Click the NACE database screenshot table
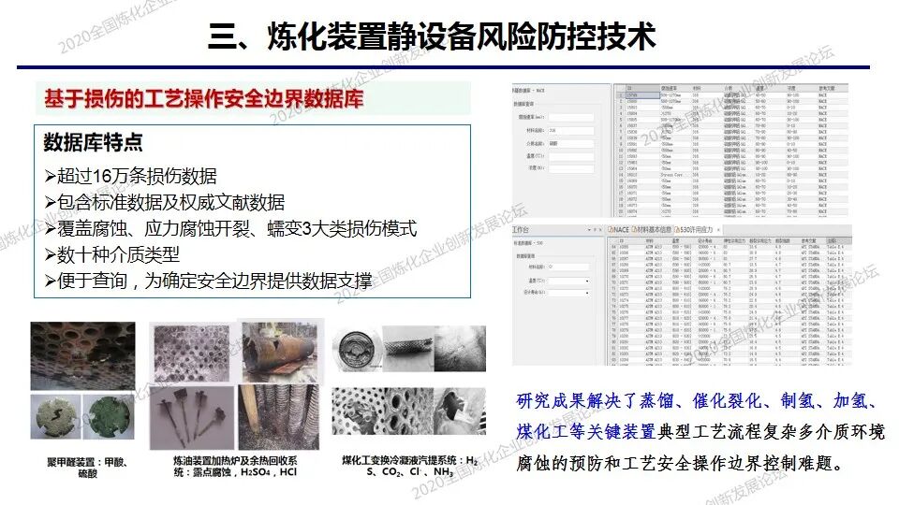 pos(731,150)
